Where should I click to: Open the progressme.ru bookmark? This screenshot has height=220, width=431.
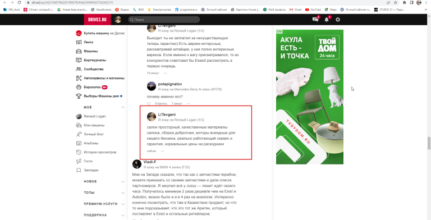186,10
